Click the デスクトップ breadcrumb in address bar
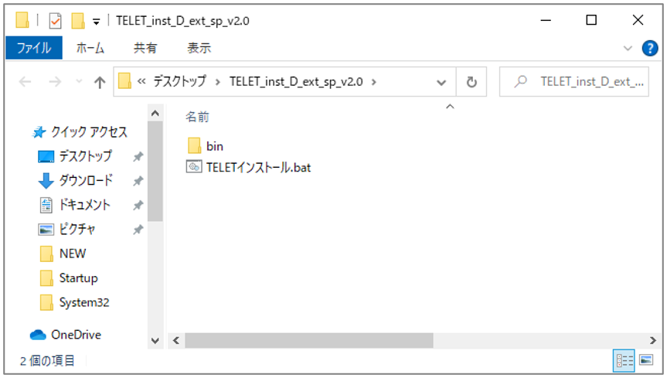Image resolution: width=667 pixels, height=378 pixels. [182, 82]
